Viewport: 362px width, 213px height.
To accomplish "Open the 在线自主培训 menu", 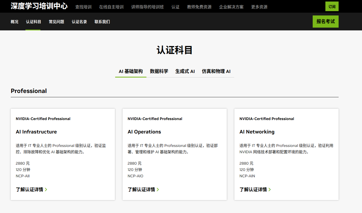I will (x=111, y=7).
